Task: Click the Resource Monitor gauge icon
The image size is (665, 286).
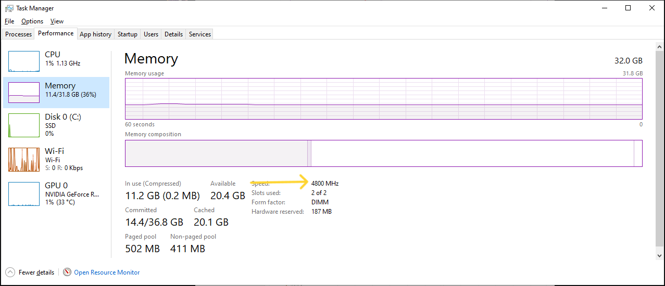Action: point(67,272)
